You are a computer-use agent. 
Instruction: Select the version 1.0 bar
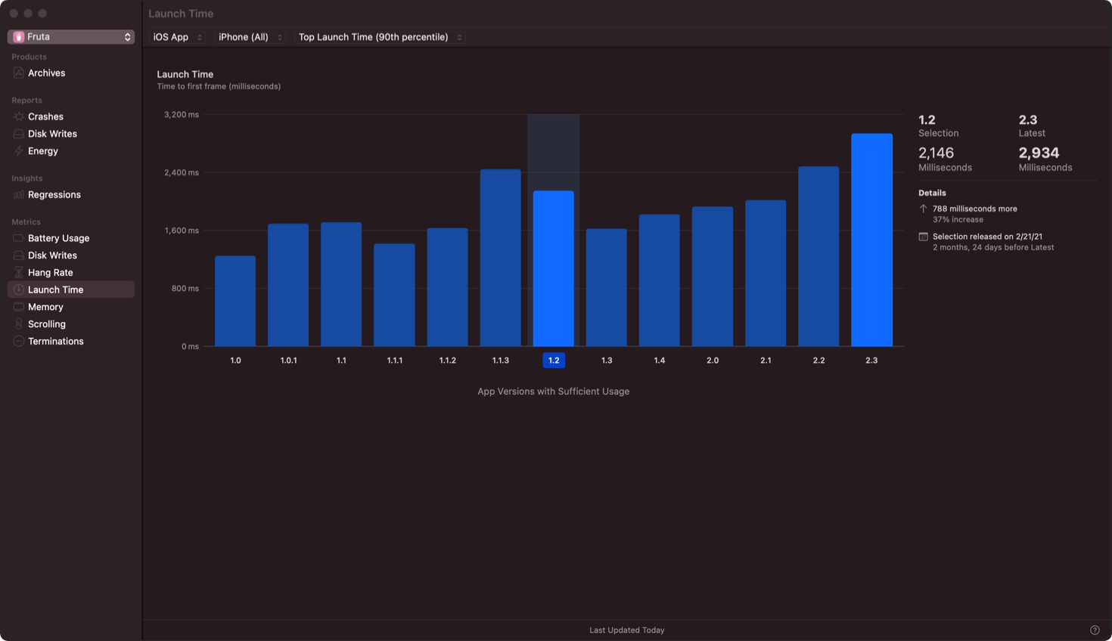235,301
